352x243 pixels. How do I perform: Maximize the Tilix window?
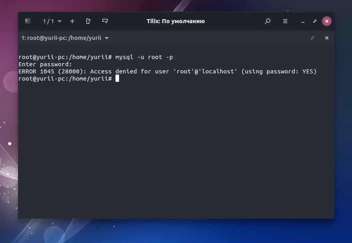[x=315, y=21]
